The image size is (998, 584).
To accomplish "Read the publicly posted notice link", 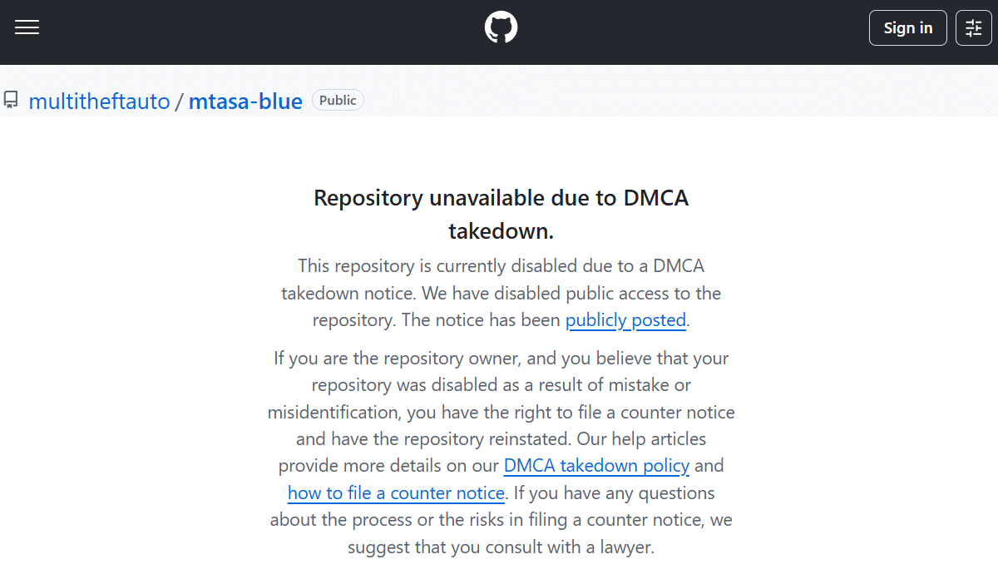I will [625, 320].
